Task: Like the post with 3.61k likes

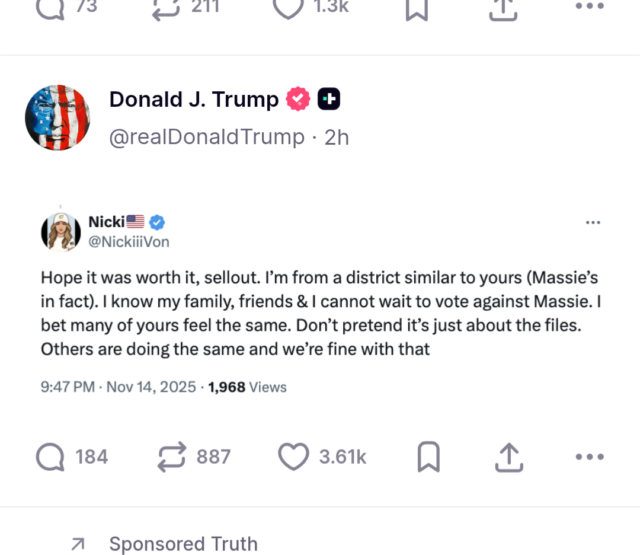Action: 294,457
